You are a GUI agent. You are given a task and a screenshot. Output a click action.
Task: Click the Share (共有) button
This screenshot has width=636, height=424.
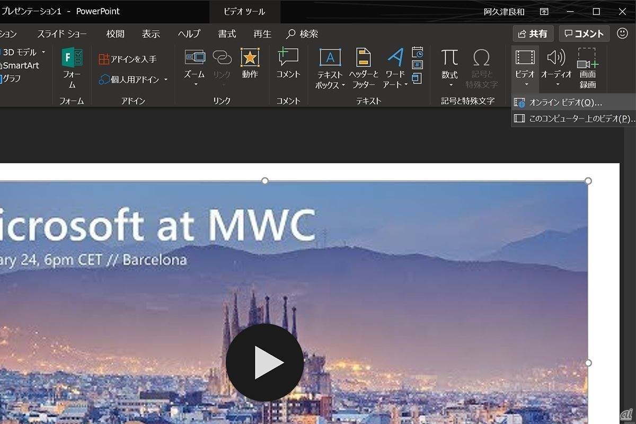(533, 33)
